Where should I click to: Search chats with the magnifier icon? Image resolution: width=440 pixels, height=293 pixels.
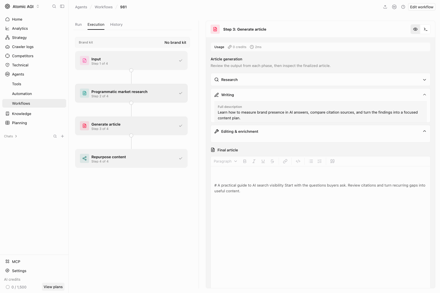55,136
